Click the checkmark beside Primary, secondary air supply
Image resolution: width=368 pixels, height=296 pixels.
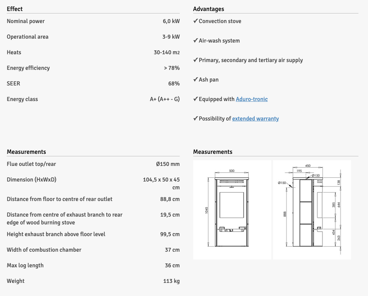tap(195, 60)
